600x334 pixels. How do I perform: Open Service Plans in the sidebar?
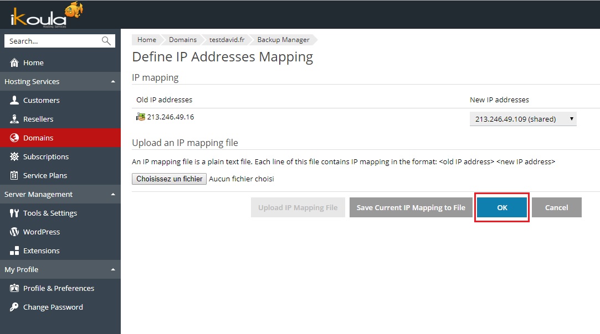point(60,175)
